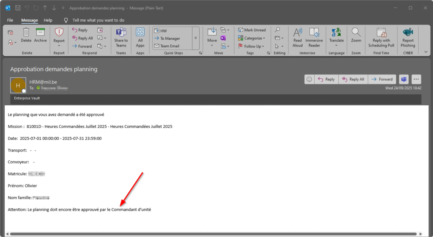Image resolution: width=433 pixels, height=237 pixels.
Task: Share the email to Teams
Action: [x=121, y=36]
